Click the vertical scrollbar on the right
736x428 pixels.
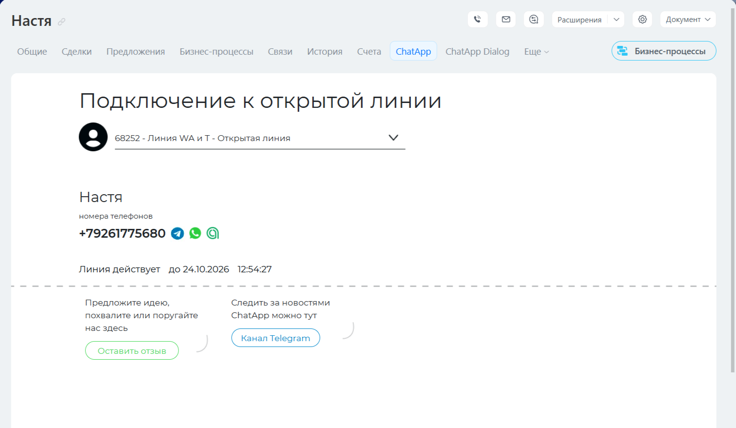733,195
